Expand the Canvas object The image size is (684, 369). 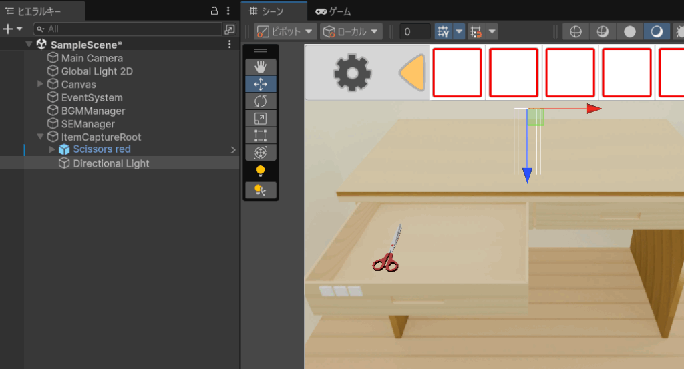40,83
